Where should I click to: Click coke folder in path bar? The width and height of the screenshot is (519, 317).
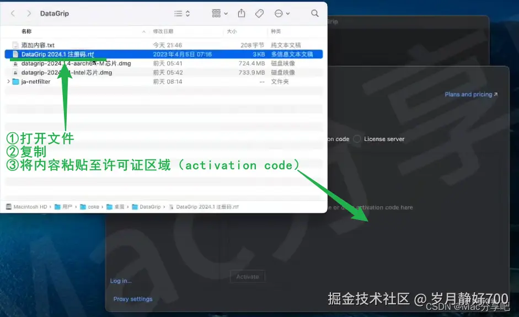pos(89,207)
